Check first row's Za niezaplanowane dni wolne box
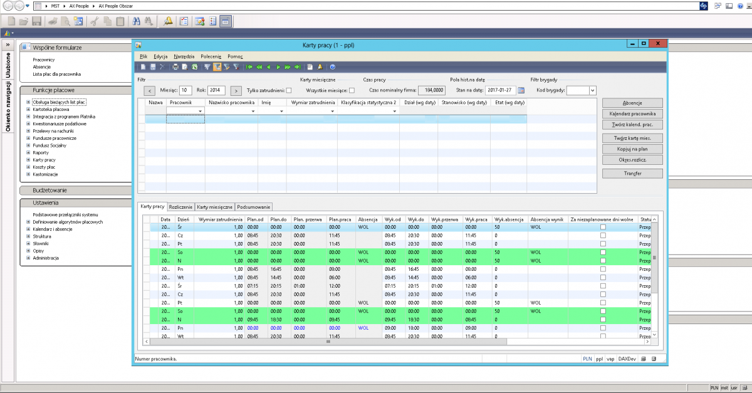The image size is (752, 393). pyautogui.click(x=603, y=227)
